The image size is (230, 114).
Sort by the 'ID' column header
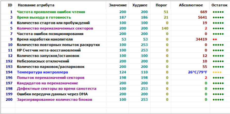point(10,5)
